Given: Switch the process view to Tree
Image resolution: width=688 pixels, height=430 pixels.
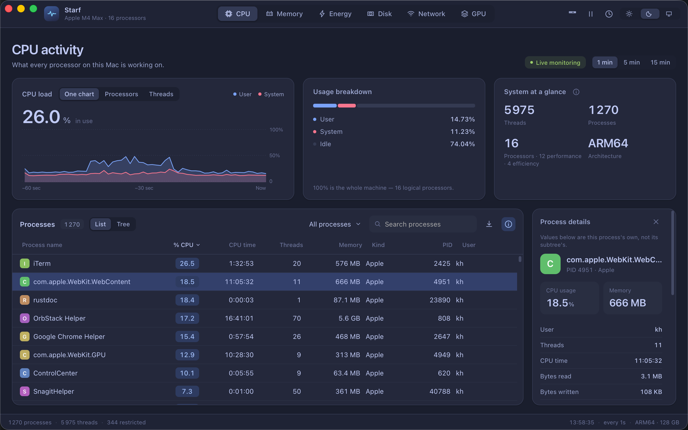Looking at the screenshot, I should (x=123, y=224).
